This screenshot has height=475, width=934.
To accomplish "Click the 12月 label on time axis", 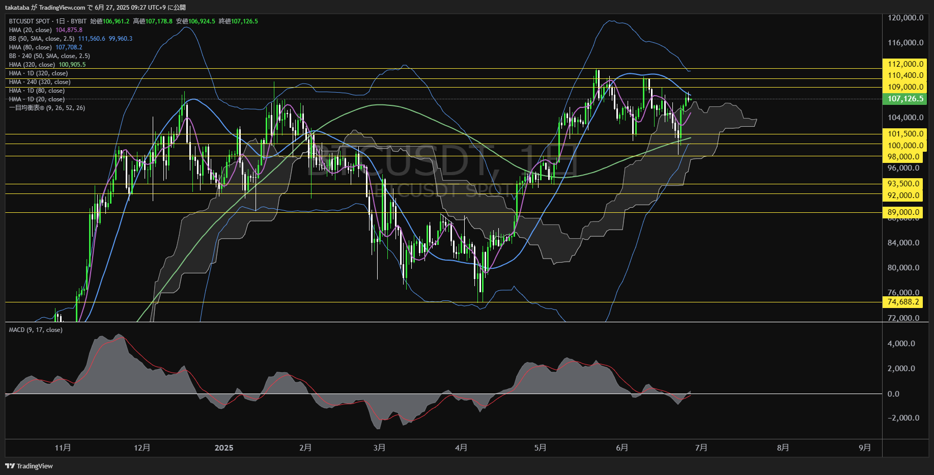I will [142, 448].
